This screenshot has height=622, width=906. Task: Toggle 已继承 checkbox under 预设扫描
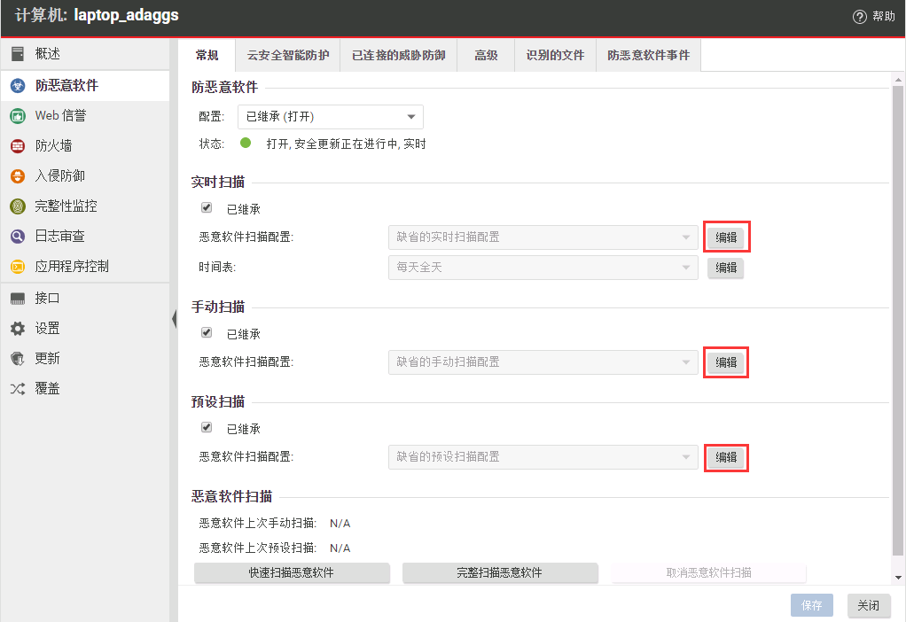click(207, 427)
